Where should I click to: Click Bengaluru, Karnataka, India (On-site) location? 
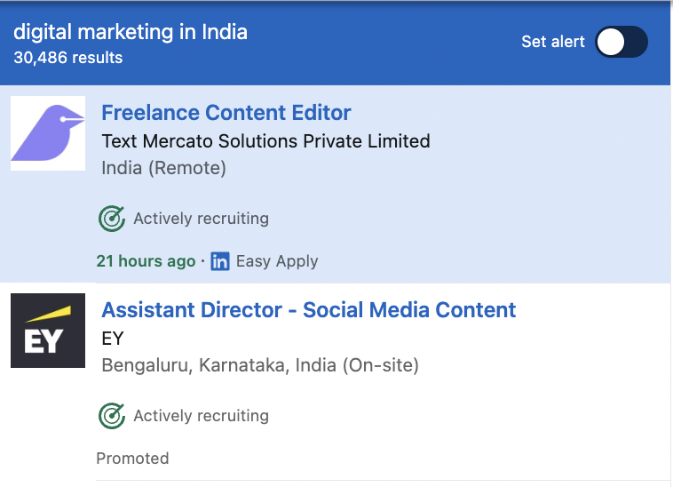[x=259, y=365]
